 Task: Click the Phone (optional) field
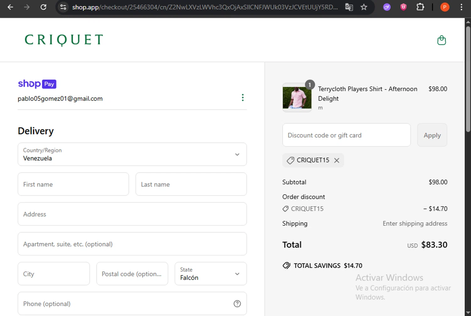(x=132, y=303)
